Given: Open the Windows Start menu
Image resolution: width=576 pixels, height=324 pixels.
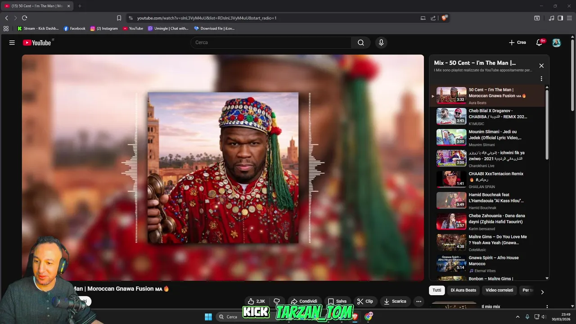Looking at the screenshot, I should click(208, 317).
